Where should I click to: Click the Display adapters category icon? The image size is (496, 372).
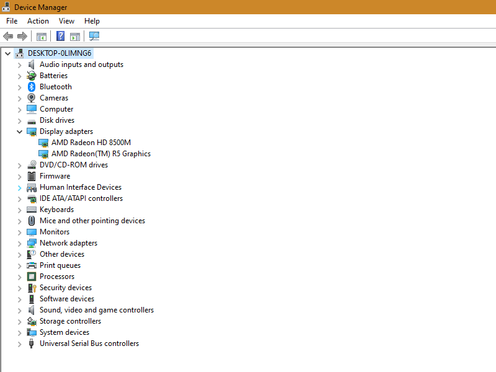pos(32,131)
